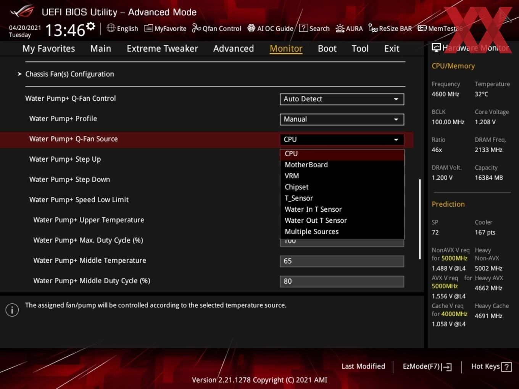
Task: Click the ReSize BAR icon
Action: [x=373, y=28]
